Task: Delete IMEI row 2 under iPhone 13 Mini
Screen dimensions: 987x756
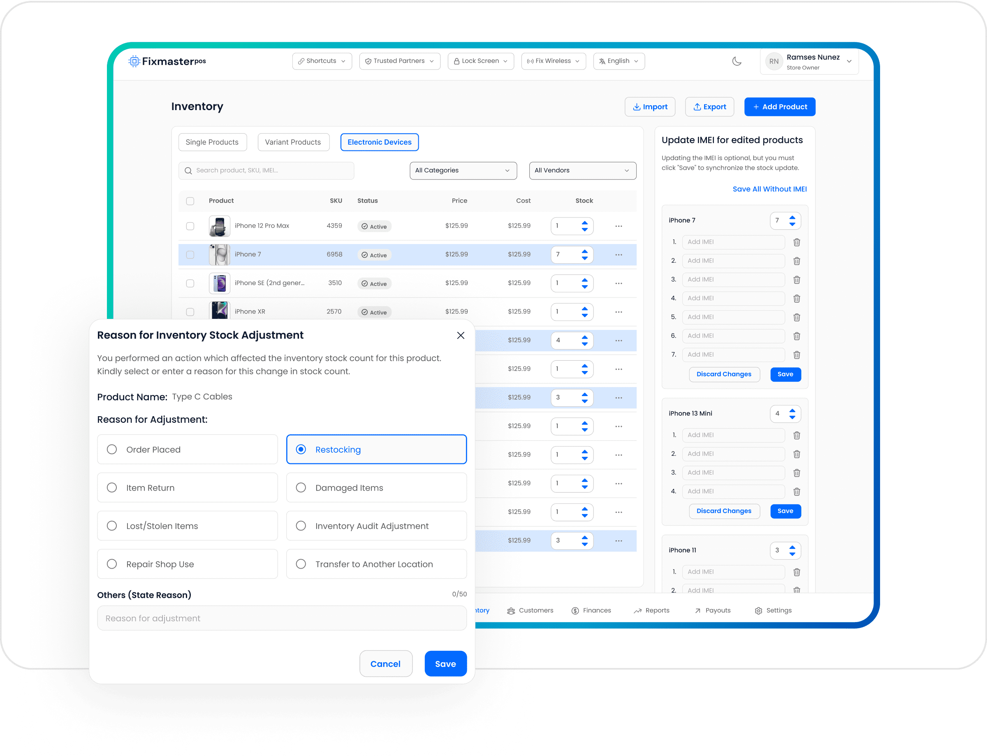Action: tap(797, 454)
